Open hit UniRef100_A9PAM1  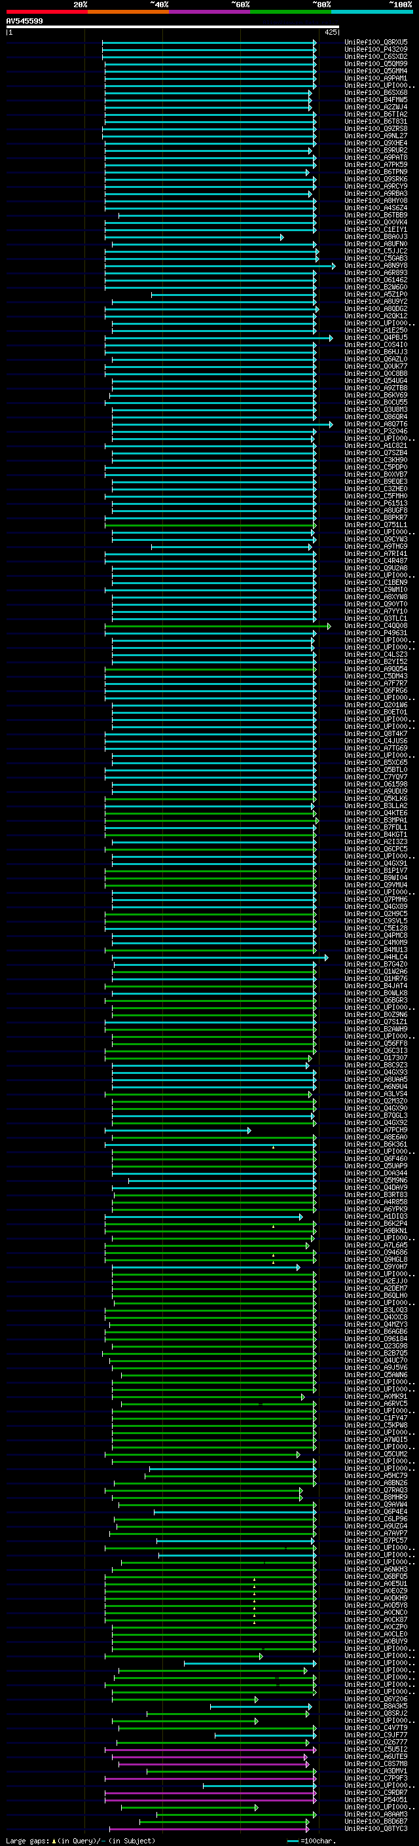pos(376,78)
